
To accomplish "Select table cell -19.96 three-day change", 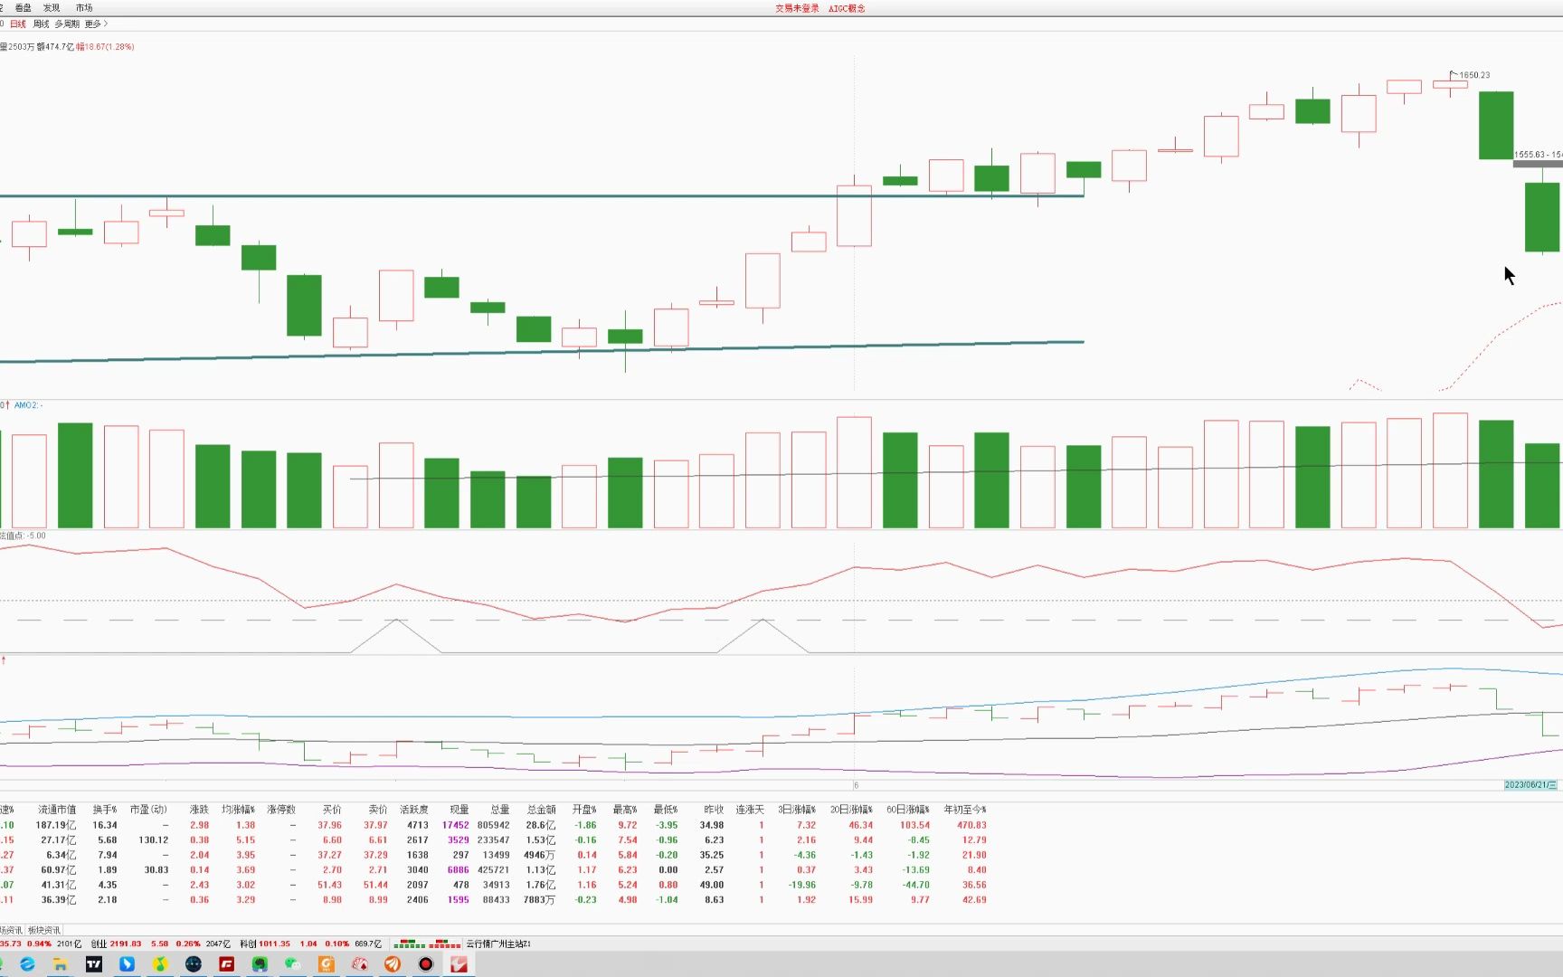I will (x=802, y=885).
